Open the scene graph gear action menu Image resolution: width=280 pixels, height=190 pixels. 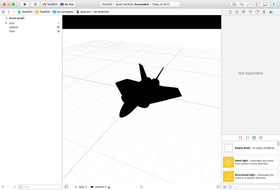click(x=14, y=187)
